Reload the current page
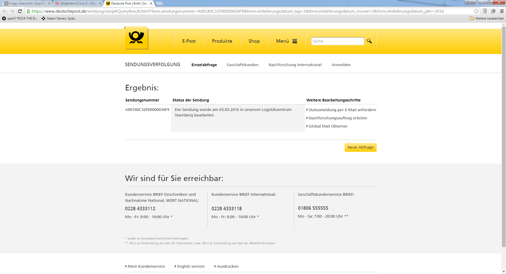This screenshot has height=274, width=506. point(20,11)
